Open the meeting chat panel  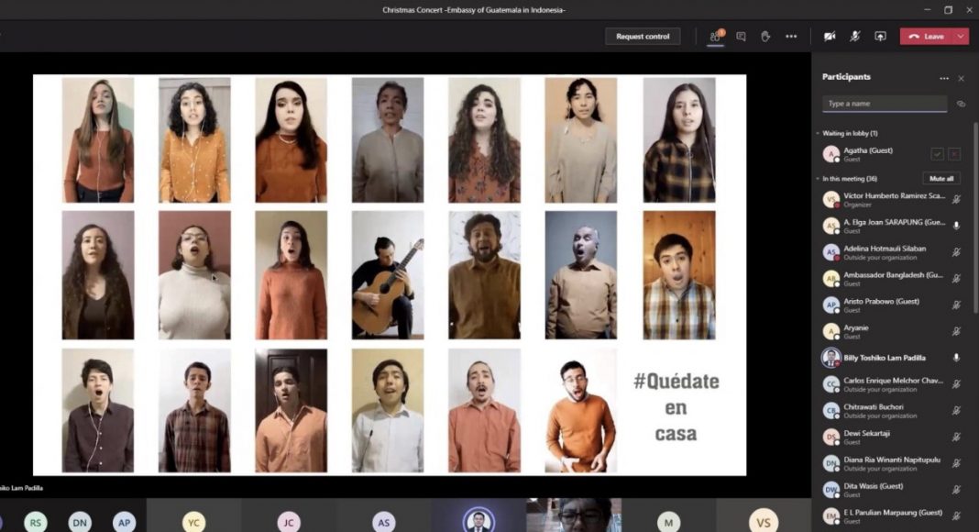741,37
